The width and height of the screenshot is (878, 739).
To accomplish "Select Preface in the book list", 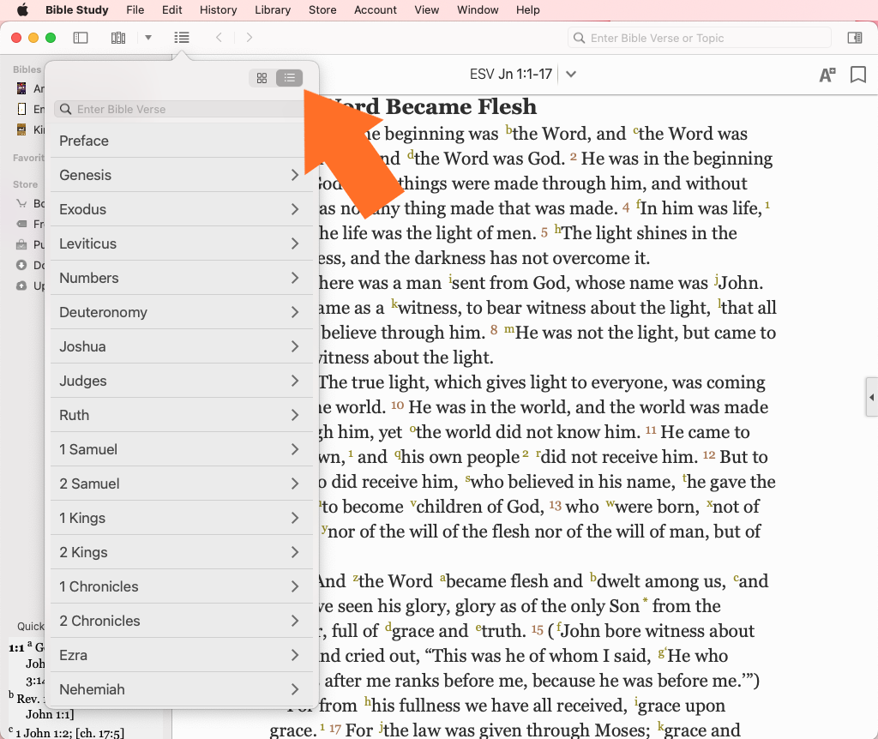I will [84, 141].
